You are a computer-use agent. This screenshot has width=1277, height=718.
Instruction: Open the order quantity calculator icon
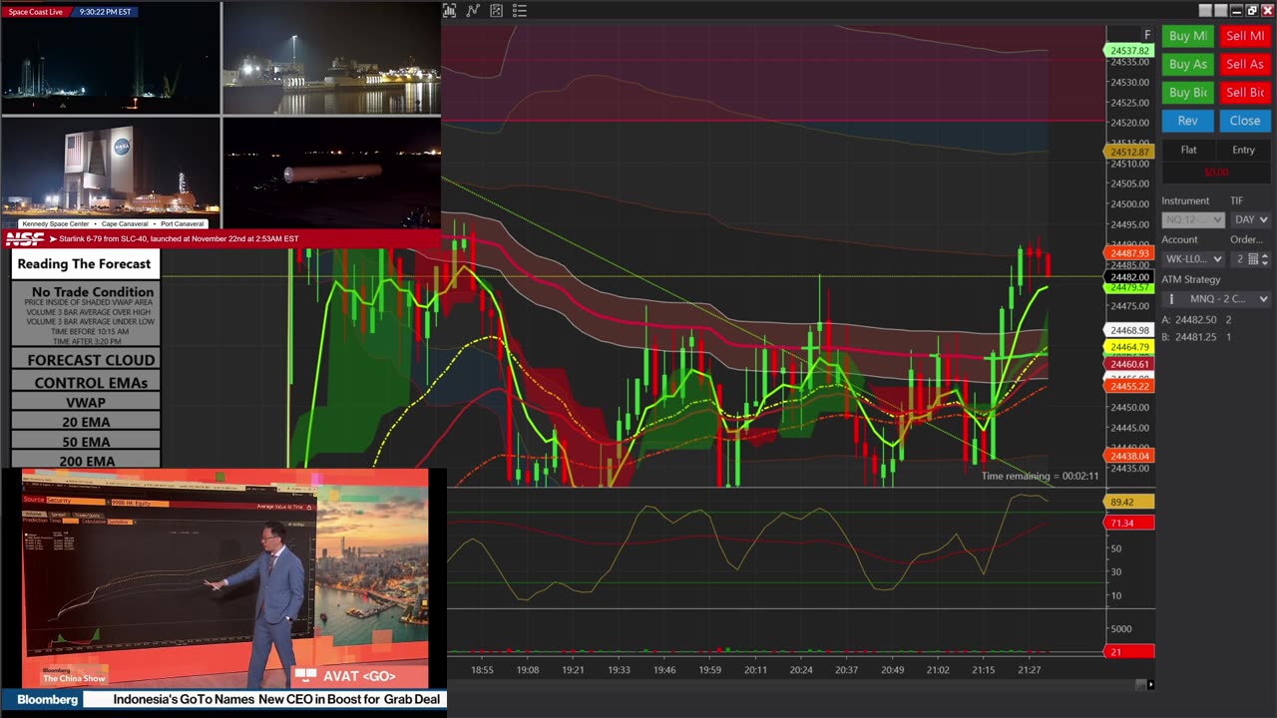click(x=1254, y=259)
